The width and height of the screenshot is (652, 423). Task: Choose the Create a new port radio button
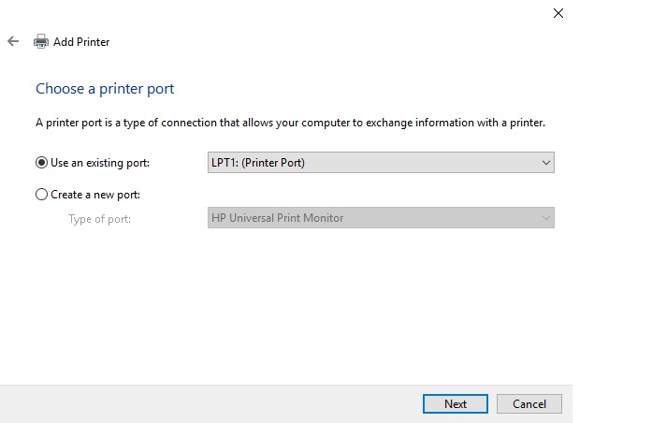click(x=41, y=195)
